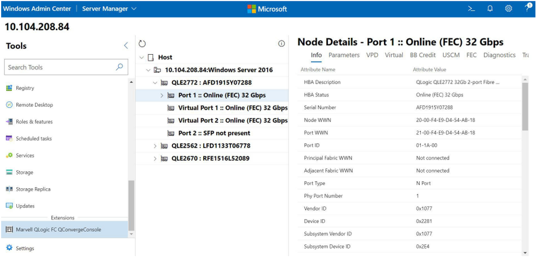Switch to the Parameters tab

click(x=344, y=55)
